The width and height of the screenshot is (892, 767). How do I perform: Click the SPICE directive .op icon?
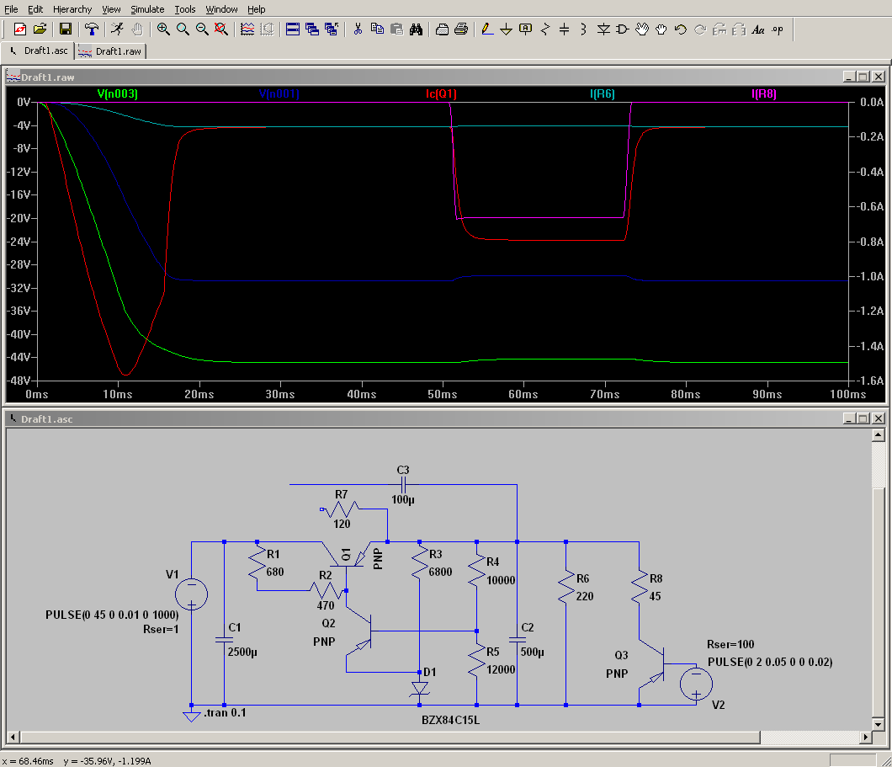point(778,29)
